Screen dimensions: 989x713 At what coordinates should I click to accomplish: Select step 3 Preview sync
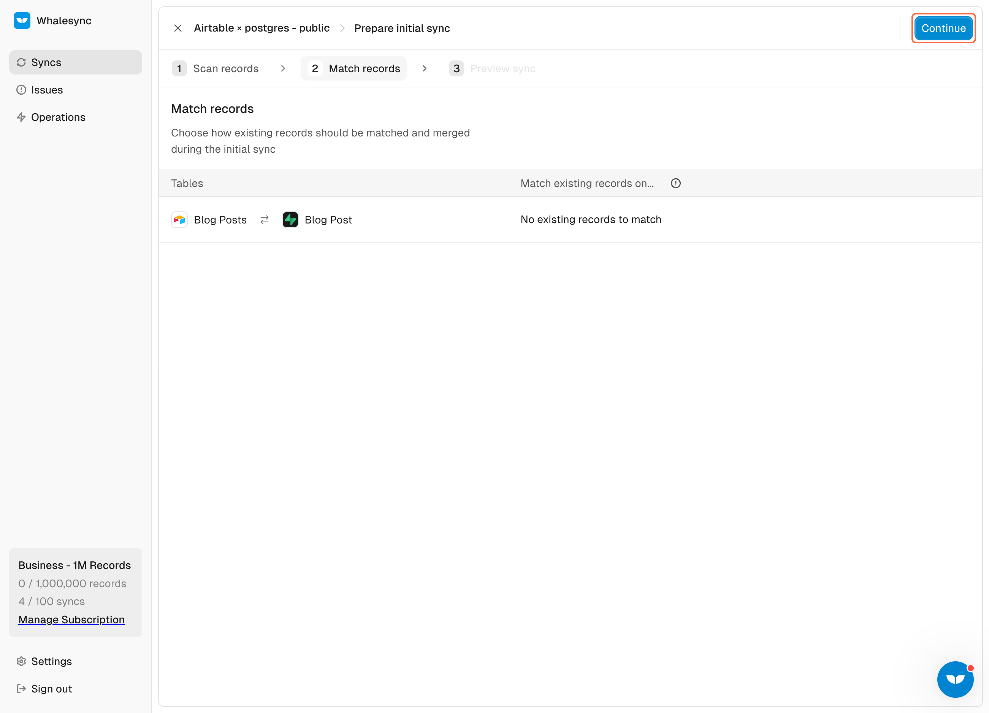pos(492,68)
